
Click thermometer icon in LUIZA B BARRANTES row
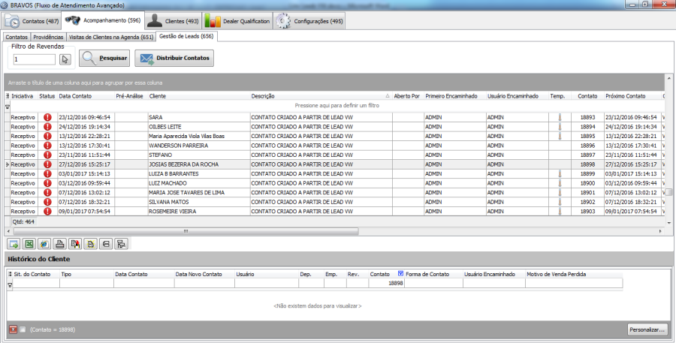point(560,173)
